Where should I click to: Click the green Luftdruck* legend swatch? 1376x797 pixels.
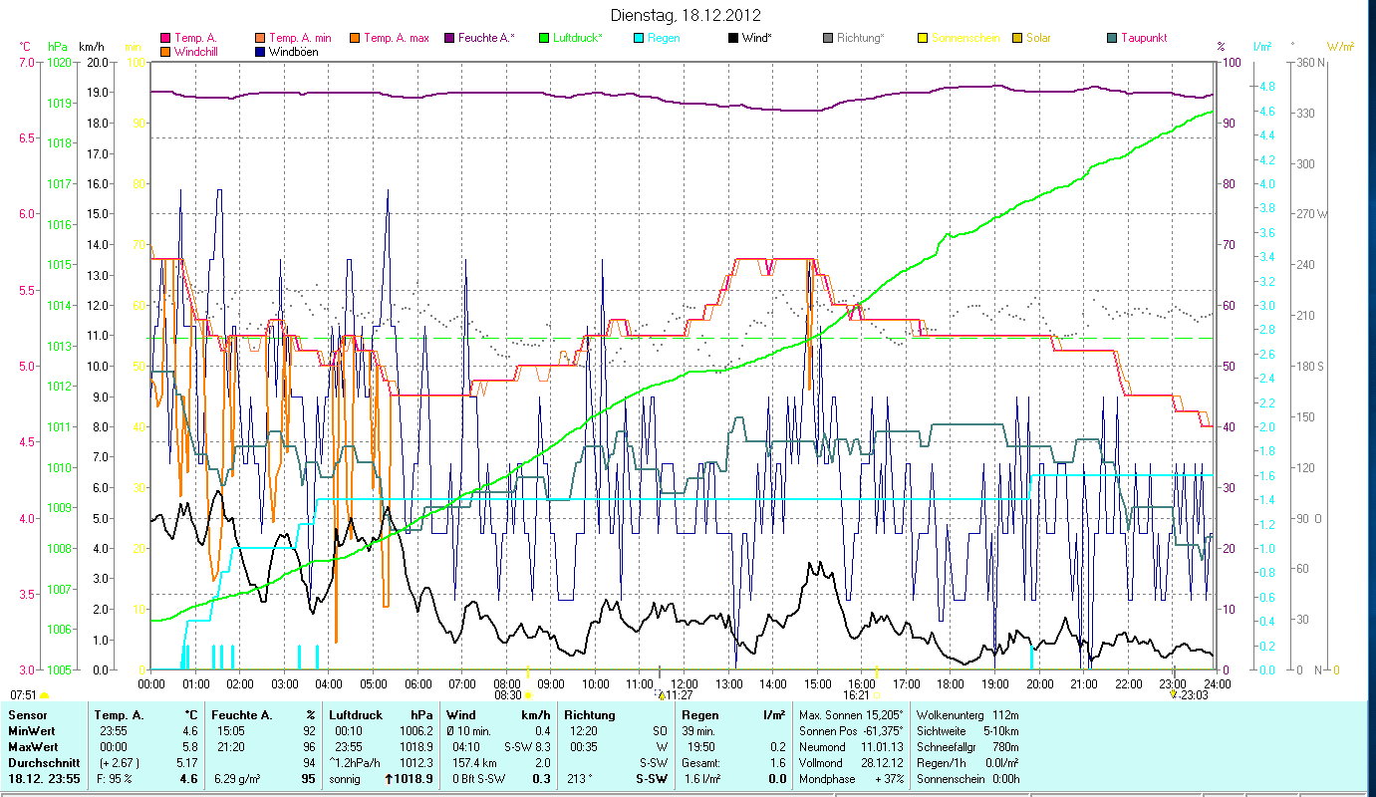(543, 39)
